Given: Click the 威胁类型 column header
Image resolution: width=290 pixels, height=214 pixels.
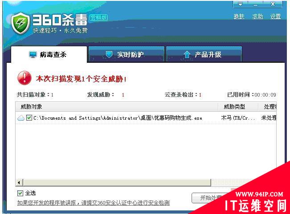Looking at the screenshot, I should click(238, 107).
